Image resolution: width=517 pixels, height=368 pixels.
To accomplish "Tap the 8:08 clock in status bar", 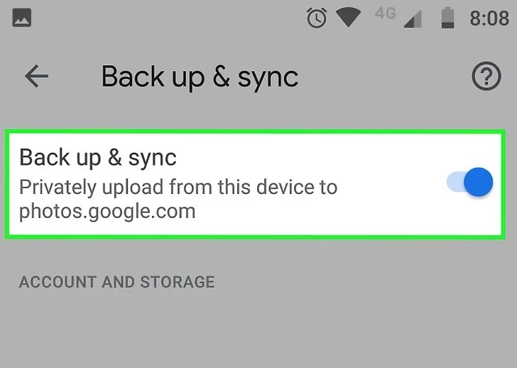I will click(489, 18).
